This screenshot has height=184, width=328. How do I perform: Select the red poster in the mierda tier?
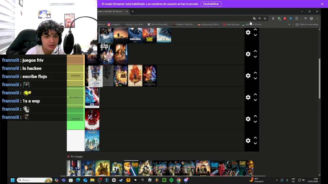point(92,119)
